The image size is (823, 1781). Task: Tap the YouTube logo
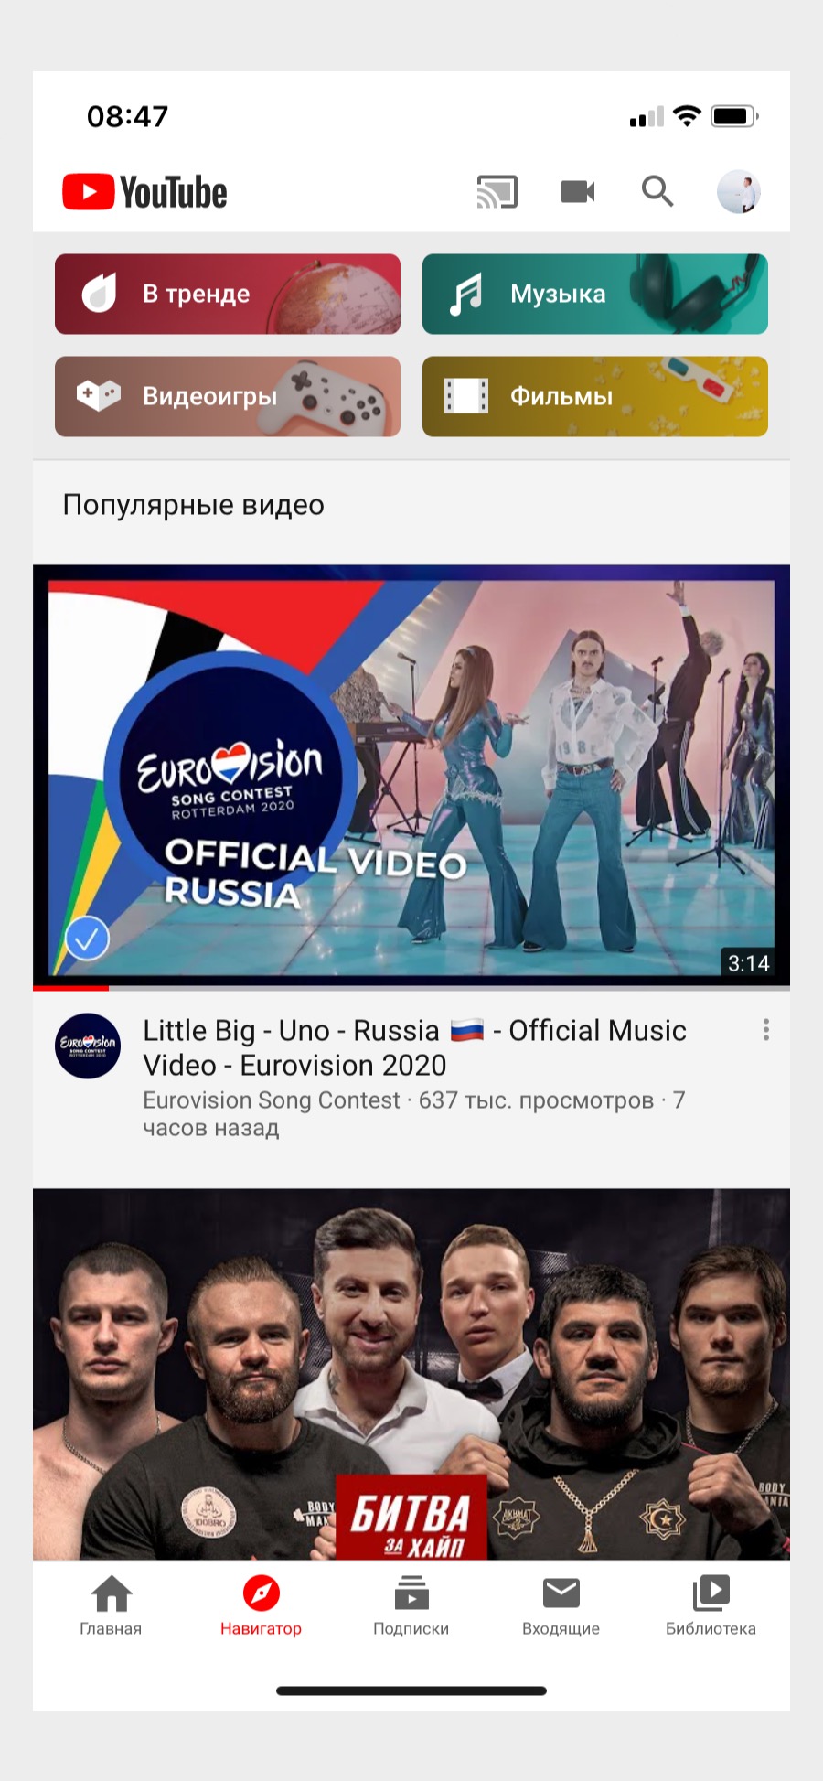point(144,192)
